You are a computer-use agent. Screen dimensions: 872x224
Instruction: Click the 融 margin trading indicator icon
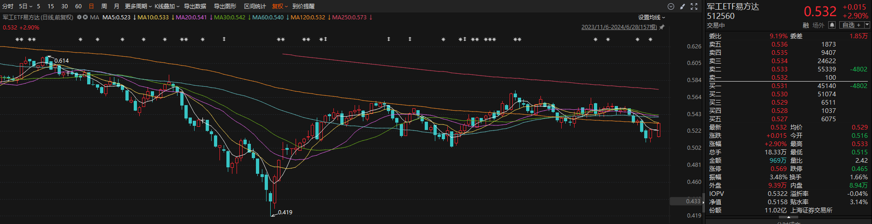coord(806,25)
